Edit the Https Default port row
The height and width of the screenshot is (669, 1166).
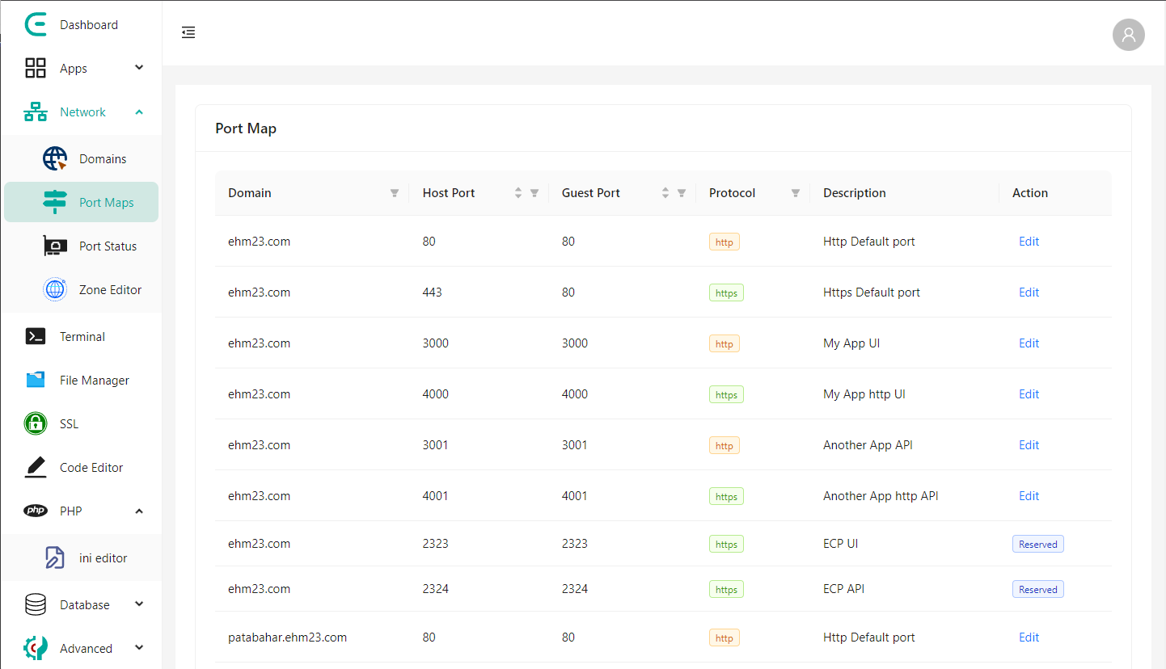coord(1029,292)
